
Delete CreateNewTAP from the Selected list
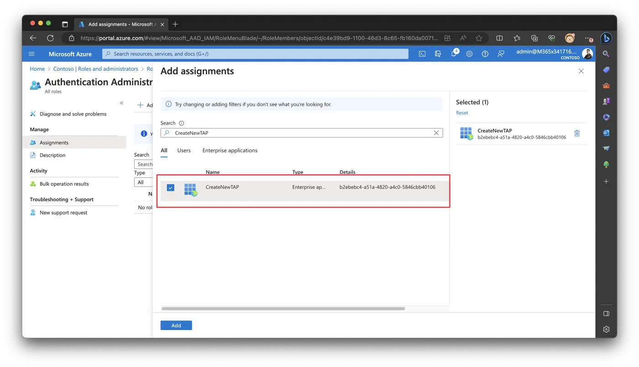click(x=577, y=133)
